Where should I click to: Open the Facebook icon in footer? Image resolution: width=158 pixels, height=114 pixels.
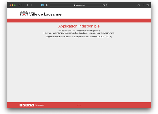pos(21,105)
